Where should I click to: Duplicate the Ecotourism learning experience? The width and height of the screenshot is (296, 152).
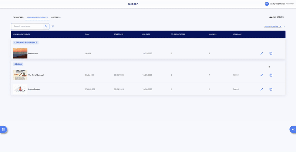coord(271,53)
